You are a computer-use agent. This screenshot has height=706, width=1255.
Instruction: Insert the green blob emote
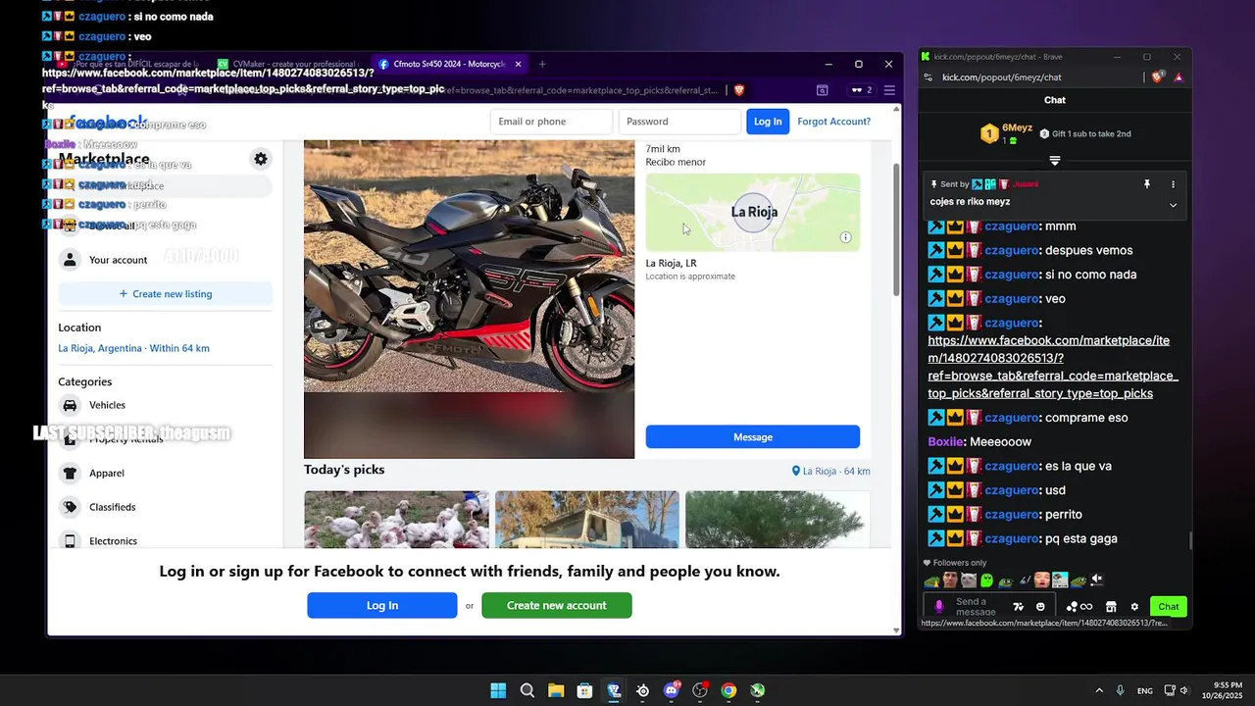click(x=987, y=580)
